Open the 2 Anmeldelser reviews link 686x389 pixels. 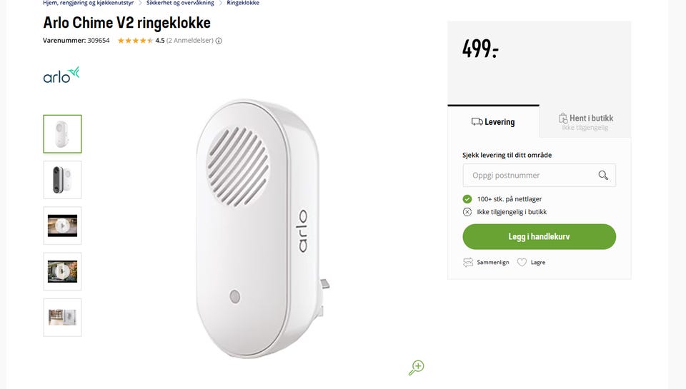(190, 41)
